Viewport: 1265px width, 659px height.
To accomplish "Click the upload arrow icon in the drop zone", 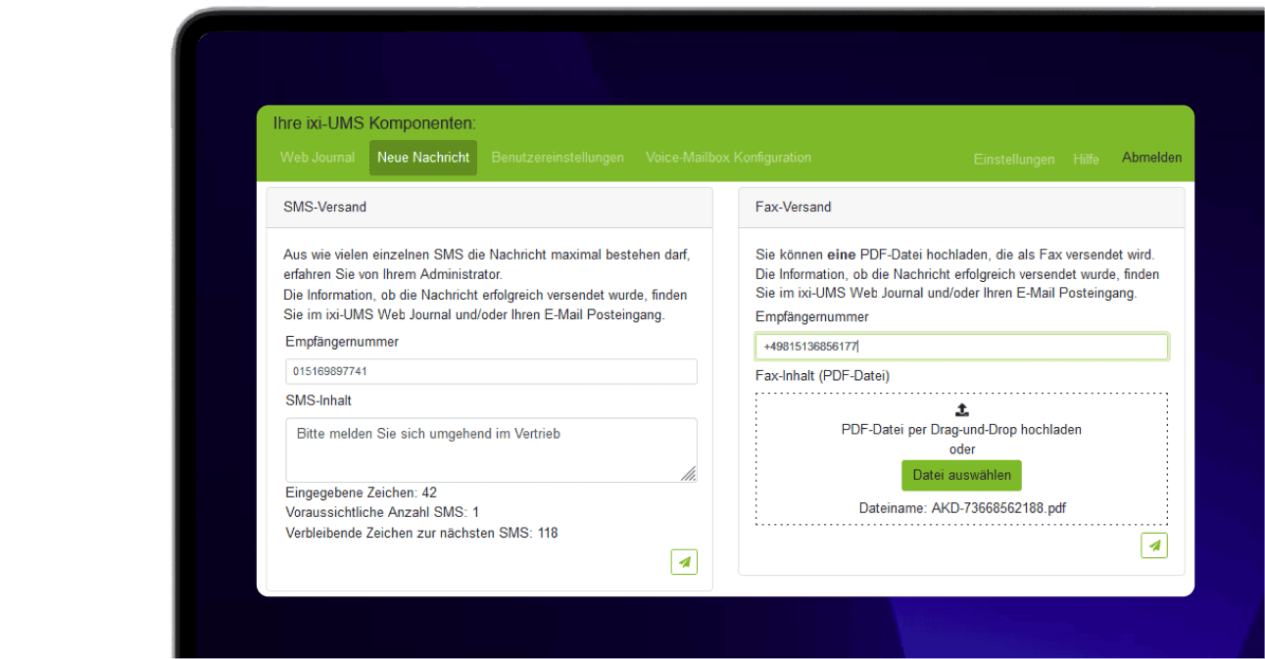I will tap(961, 410).
